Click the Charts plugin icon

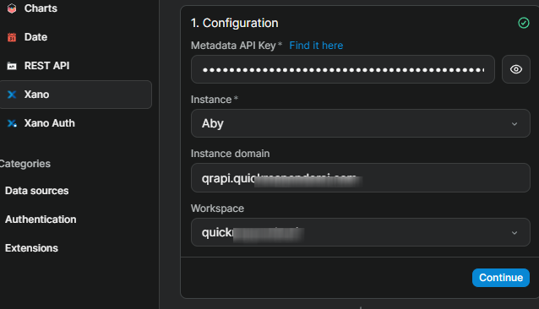click(x=12, y=8)
